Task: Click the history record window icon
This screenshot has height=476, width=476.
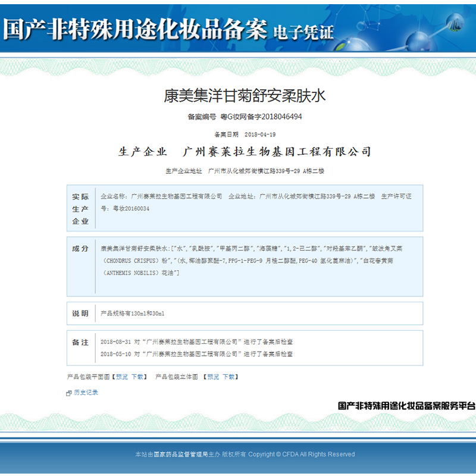Action: tap(69, 393)
